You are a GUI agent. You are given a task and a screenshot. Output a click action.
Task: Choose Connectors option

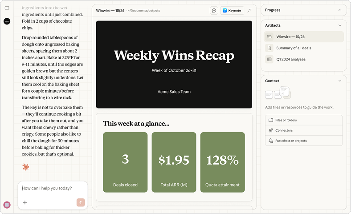click(304, 130)
